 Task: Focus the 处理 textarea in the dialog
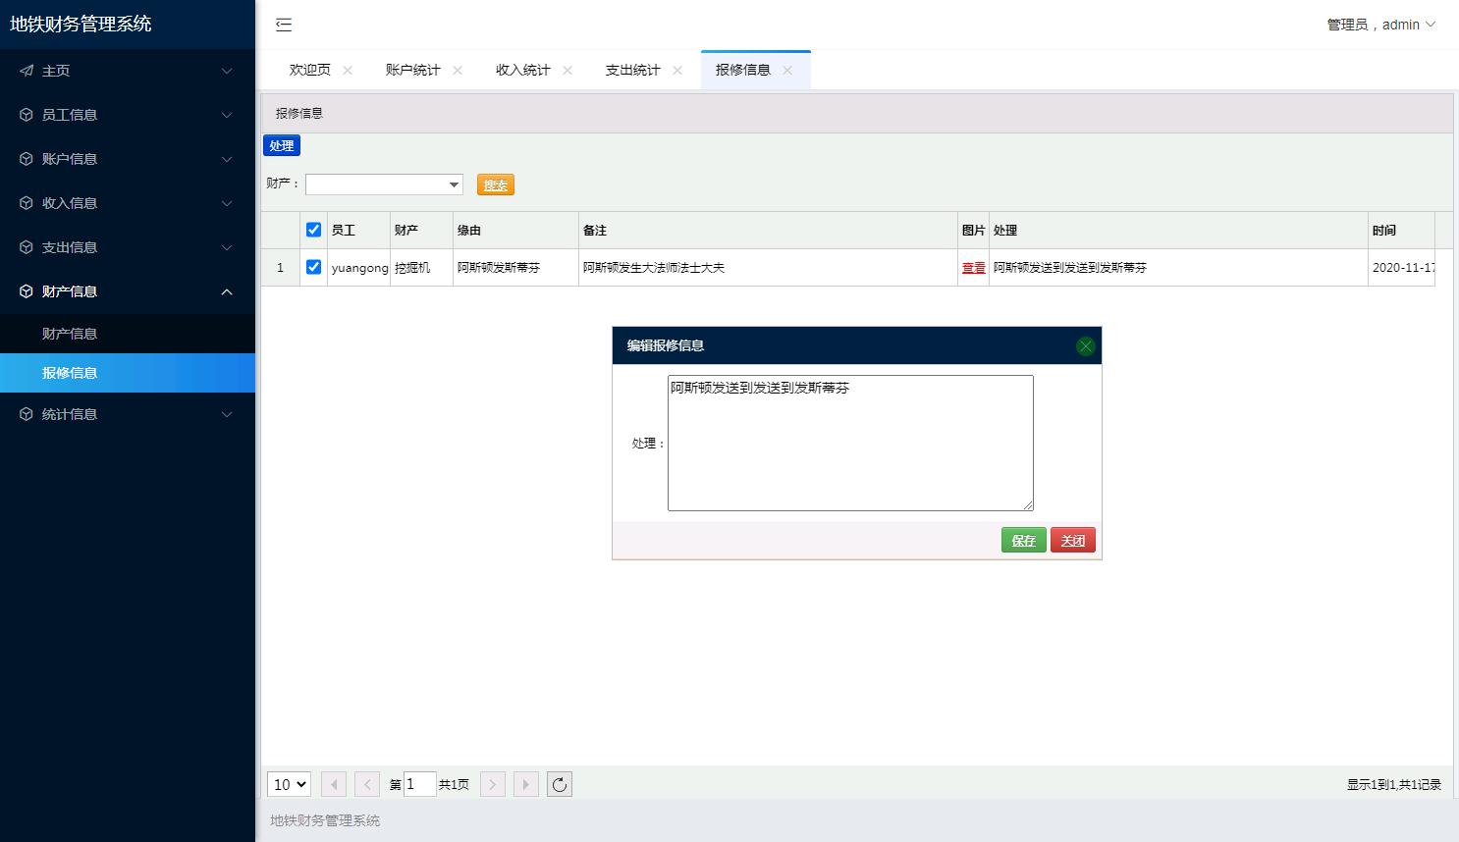(850, 443)
